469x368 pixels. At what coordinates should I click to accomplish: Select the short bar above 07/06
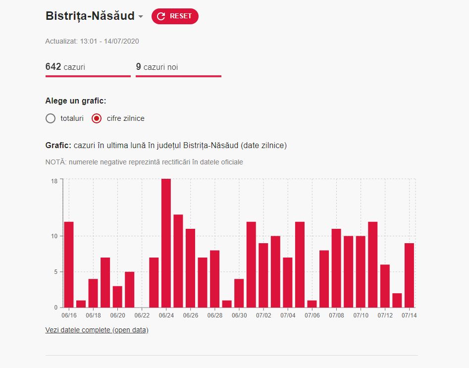pyautogui.click(x=312, y=304)
